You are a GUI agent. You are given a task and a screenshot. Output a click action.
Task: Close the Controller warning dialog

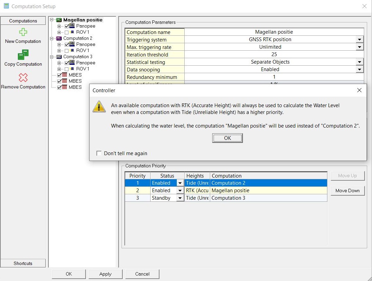359,90
